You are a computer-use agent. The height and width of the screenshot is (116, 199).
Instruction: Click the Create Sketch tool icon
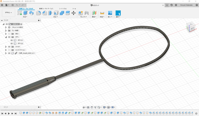click(x=20, y=13)
